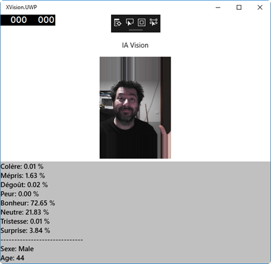Minimize the XVision.UWP window

click(218, 7)
